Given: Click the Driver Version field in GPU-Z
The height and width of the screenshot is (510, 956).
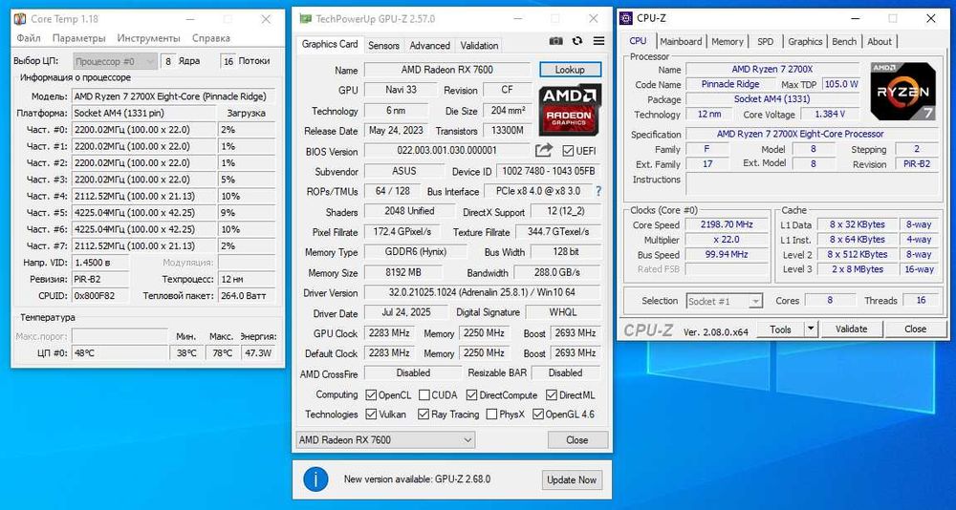Looking at the screenshot, I should point(482,292).
